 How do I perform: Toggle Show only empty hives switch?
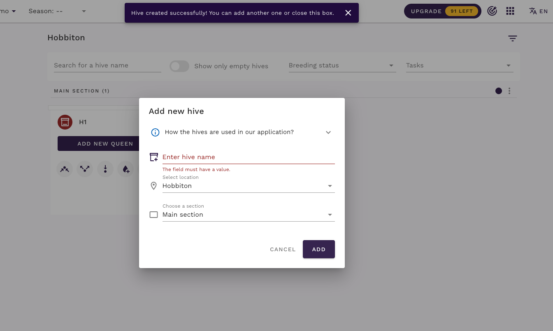(x=179, y=66)
